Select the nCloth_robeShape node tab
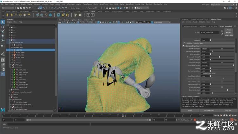The width and height of the screenshot is (238, 134). (x=226, y=26)
